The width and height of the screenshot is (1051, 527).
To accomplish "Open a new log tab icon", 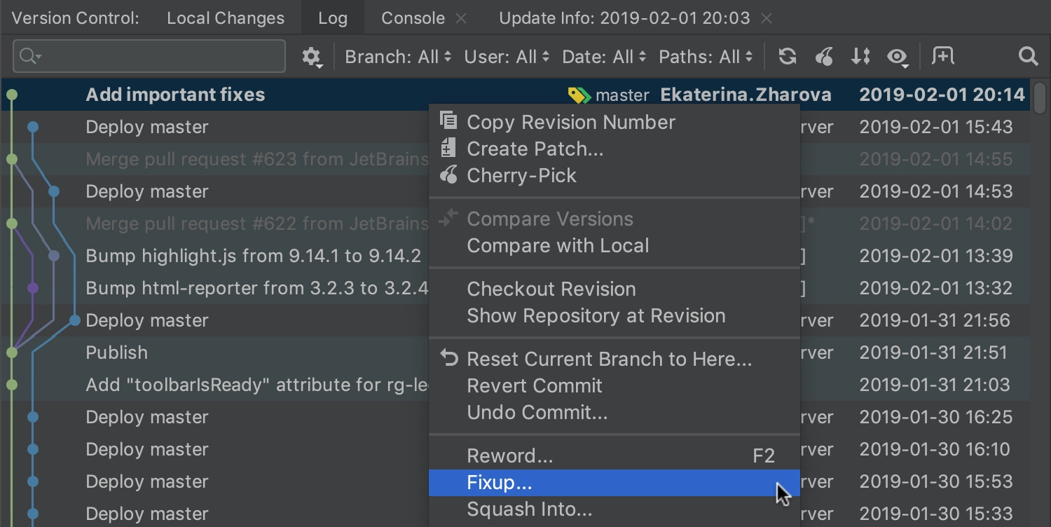I will pos(942,56).
